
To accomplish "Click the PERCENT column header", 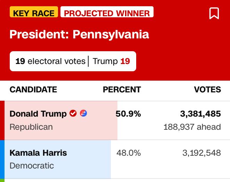I will click(x=122, y=90).
